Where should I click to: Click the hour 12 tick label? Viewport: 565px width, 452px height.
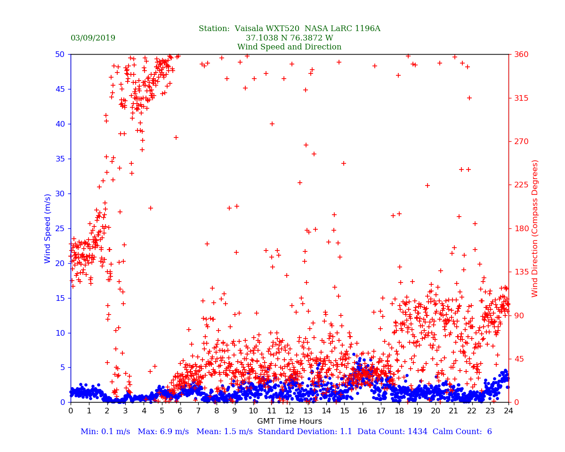tap(290, 411)
